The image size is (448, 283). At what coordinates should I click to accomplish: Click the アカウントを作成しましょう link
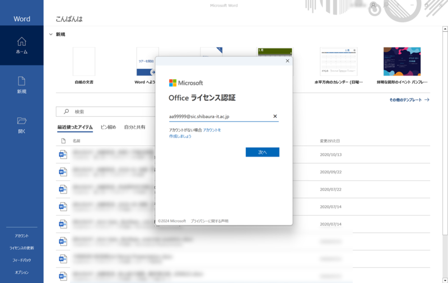212,130
